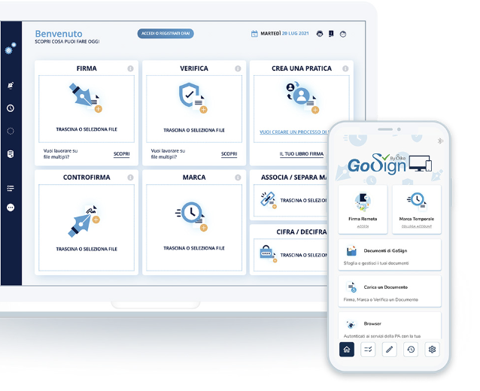Click the settings gears icon in sidebar
Screen dimensions: 480x391
click(11, 49)
